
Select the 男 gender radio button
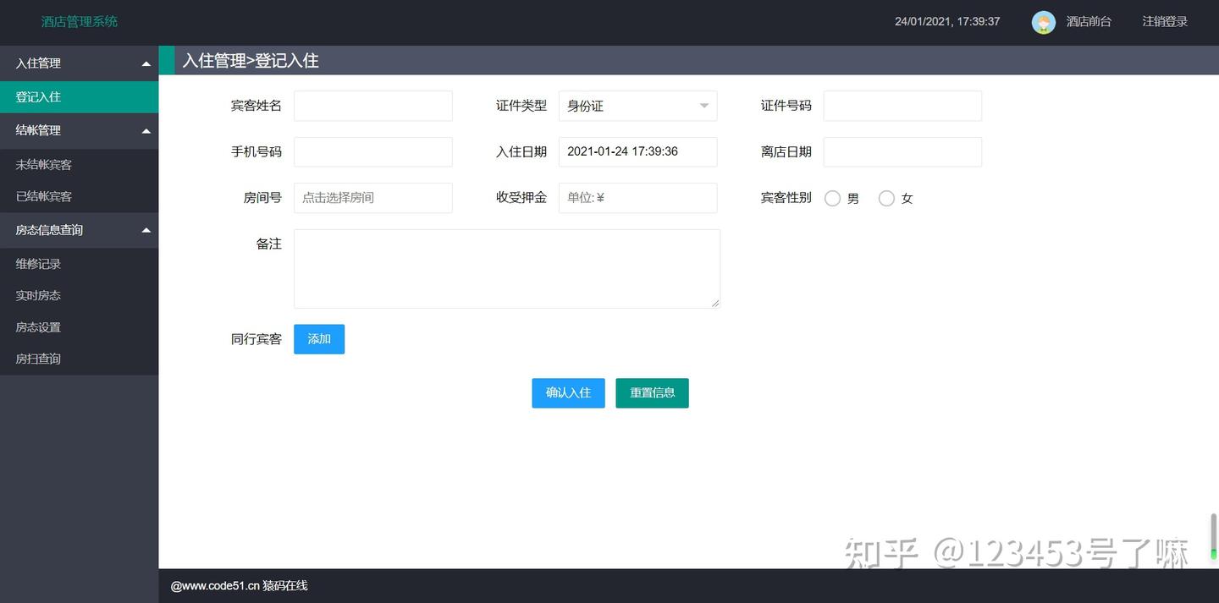click(832, 198)
